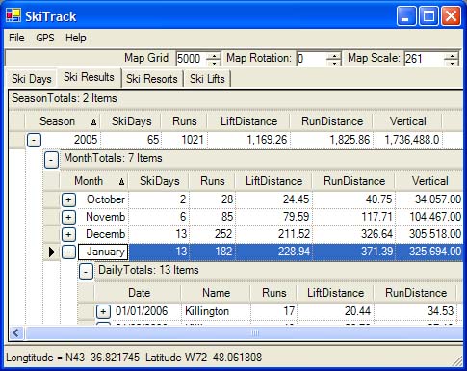Click the 305,518.00 vertical cell
467x371 pixels.
[430, 234]
